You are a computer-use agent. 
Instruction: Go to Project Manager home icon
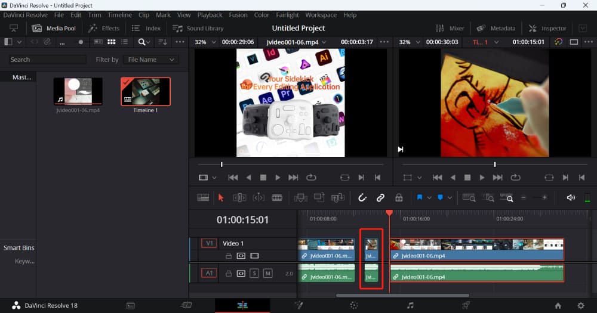click(558, 305)
